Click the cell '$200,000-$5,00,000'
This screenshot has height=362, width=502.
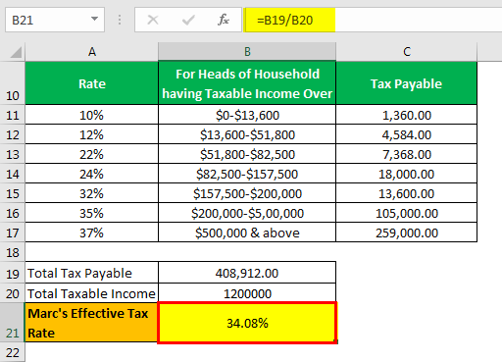[x=247, y=213]
